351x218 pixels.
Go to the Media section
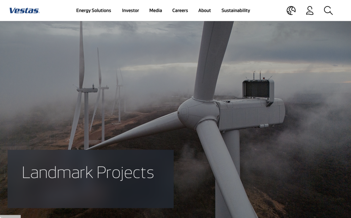coord(156,11)
